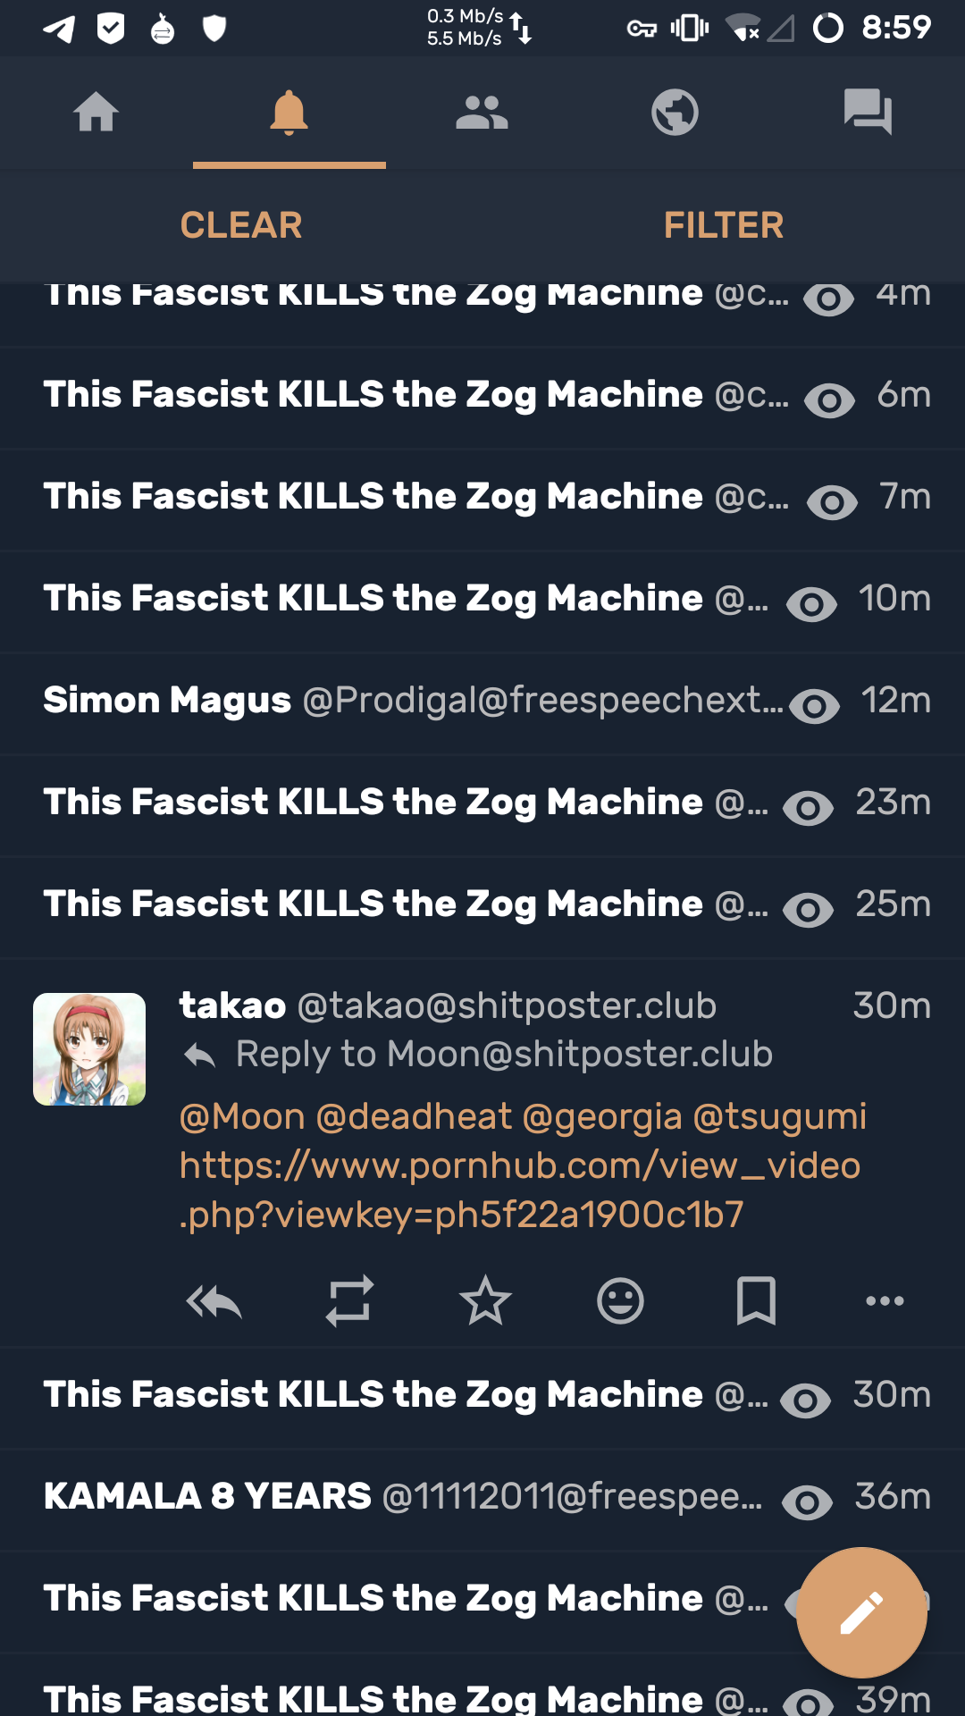Add emoji reaction to takao's post

(x=620, y=1301)
